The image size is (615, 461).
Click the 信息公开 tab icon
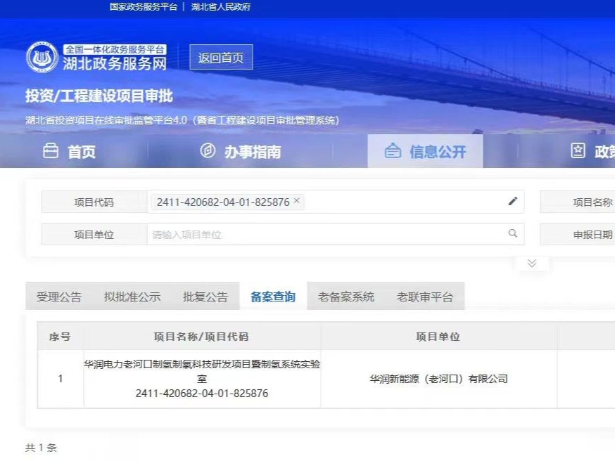coord(393,151)
